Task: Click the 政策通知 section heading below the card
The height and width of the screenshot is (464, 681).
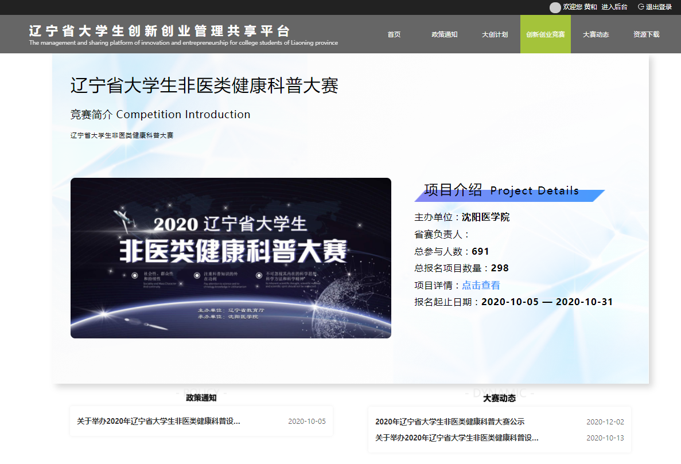Action: (x=201, y=397)
